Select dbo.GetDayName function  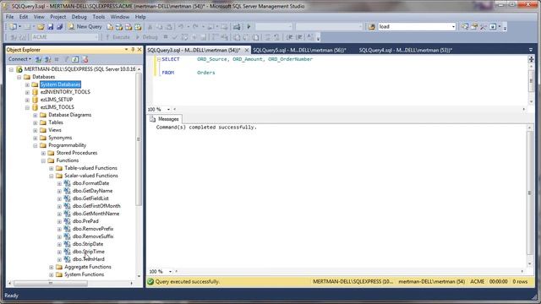(92, 191)
